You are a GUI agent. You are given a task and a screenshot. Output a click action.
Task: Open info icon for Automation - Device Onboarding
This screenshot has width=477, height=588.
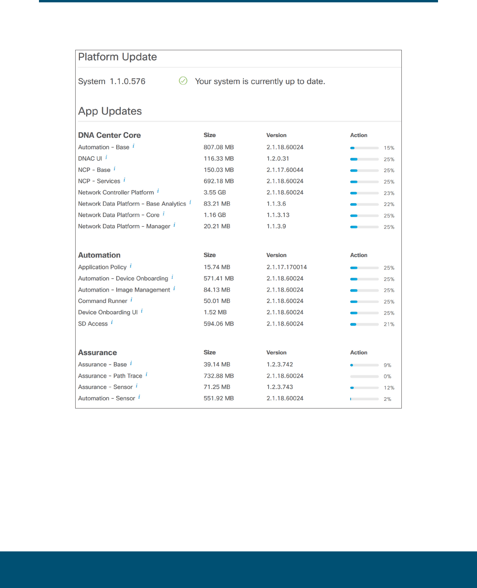coord(172,277)
